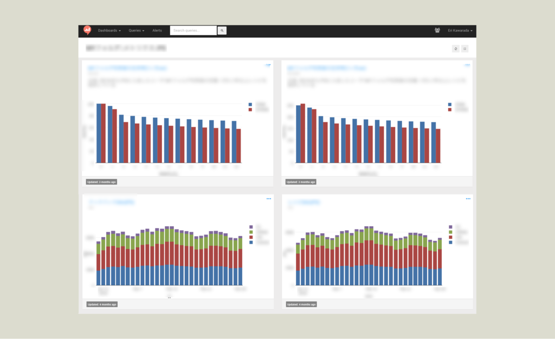This screenshot has width=555, height=339.
Task: Click the top-left widget's Updated 3 months ago badge
Action: coord(101,182)
